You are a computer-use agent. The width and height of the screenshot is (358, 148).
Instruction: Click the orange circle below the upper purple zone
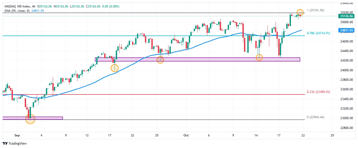tap(115, 68)
